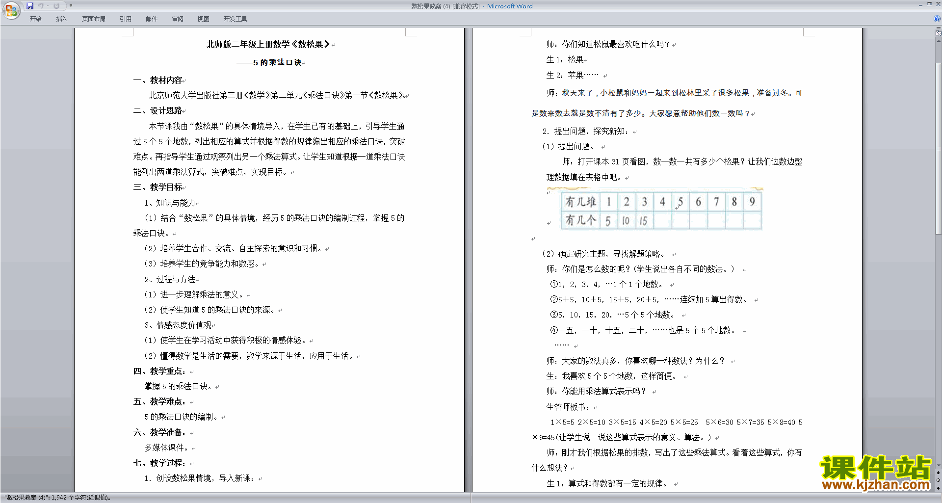Screen dimensions: 942x503
Task: Click the 有几堆 table image row
Action: pos(661,202)
